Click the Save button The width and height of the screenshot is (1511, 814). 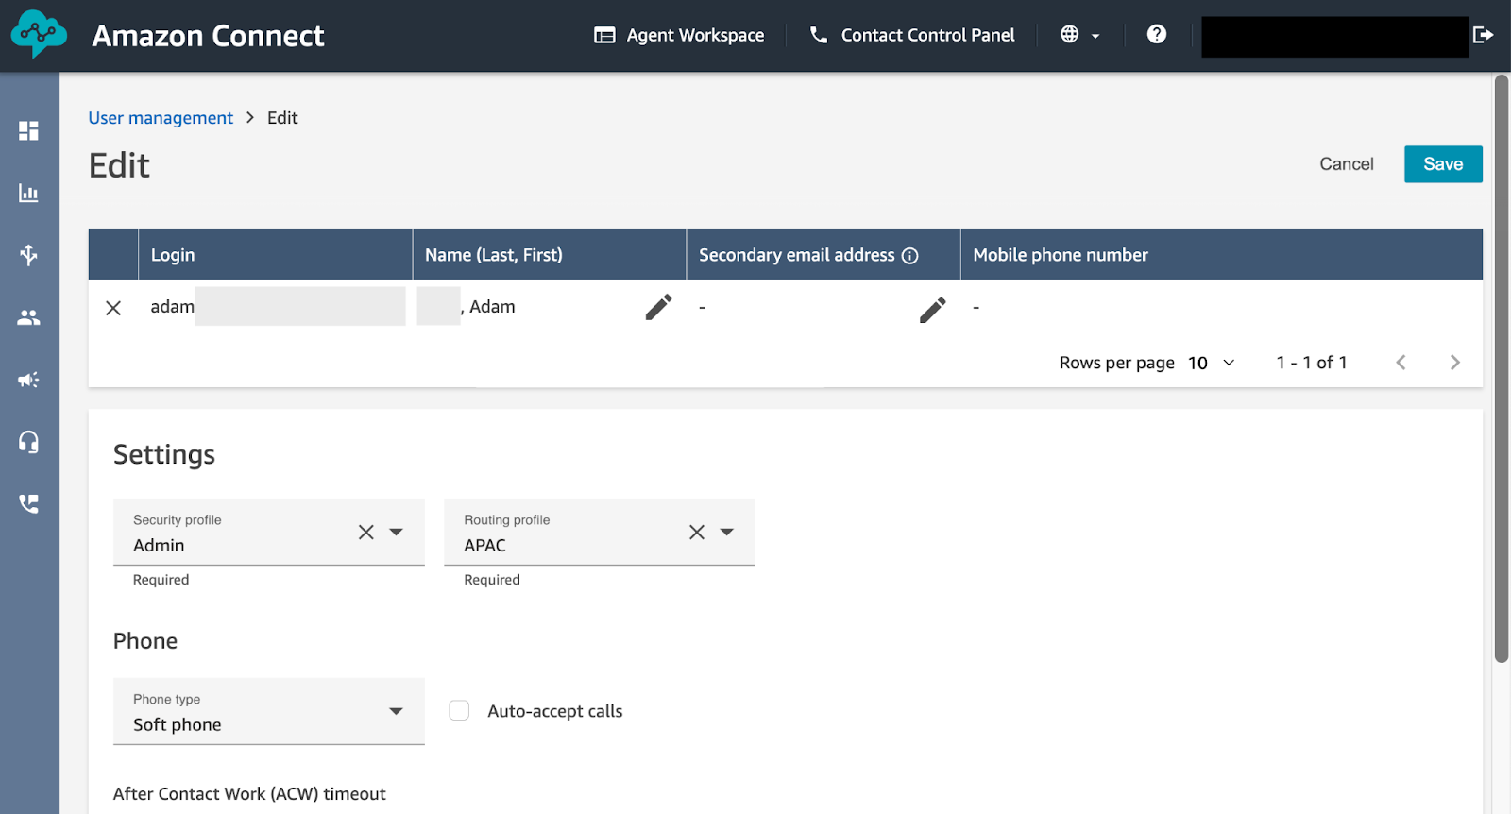point(1443,164)
